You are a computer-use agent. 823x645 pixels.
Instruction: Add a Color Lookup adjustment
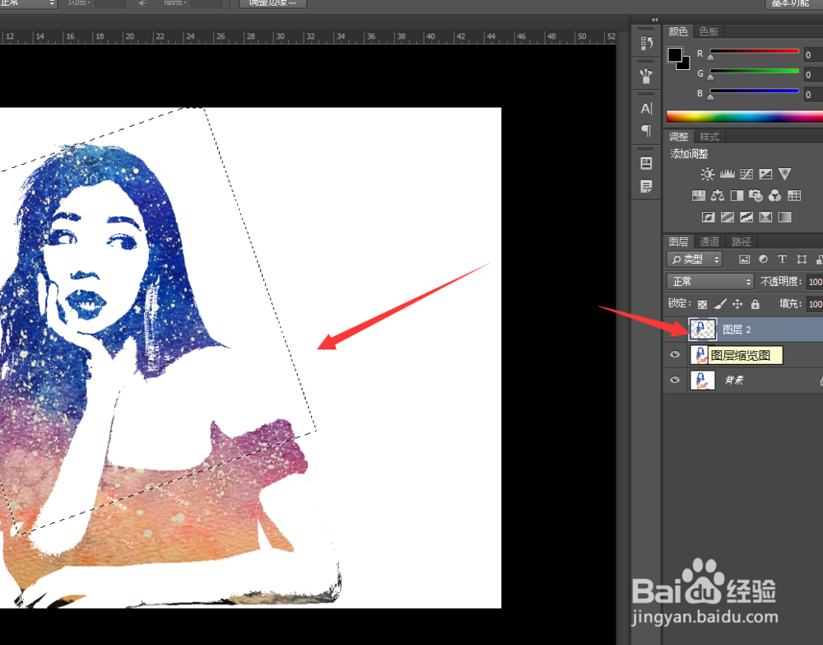(x=794, y=196)
